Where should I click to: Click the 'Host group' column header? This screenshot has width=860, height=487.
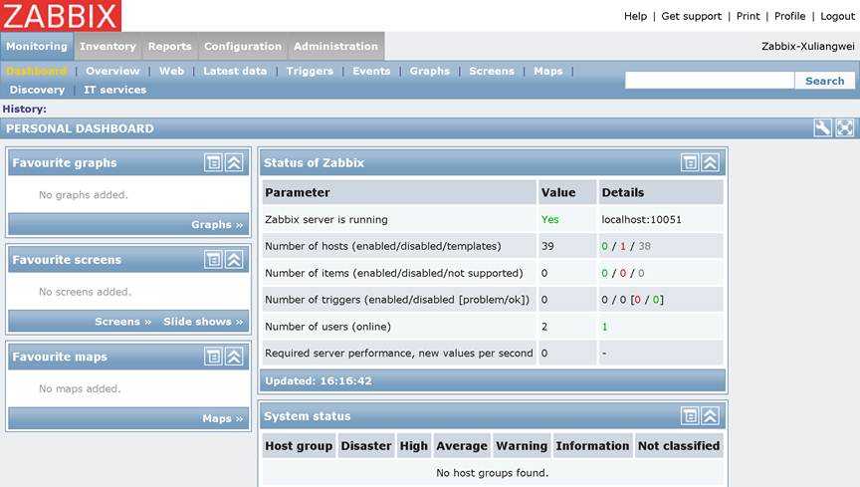299,446
